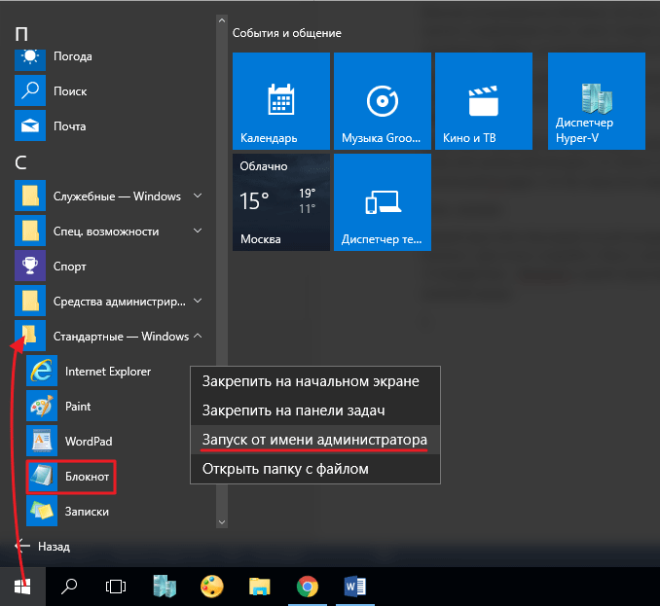Open File Explorer from the taskbar
The image size is (660, 606).
click(259, 587)
